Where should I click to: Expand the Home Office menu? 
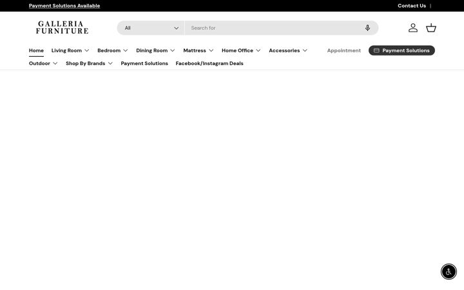241,51
